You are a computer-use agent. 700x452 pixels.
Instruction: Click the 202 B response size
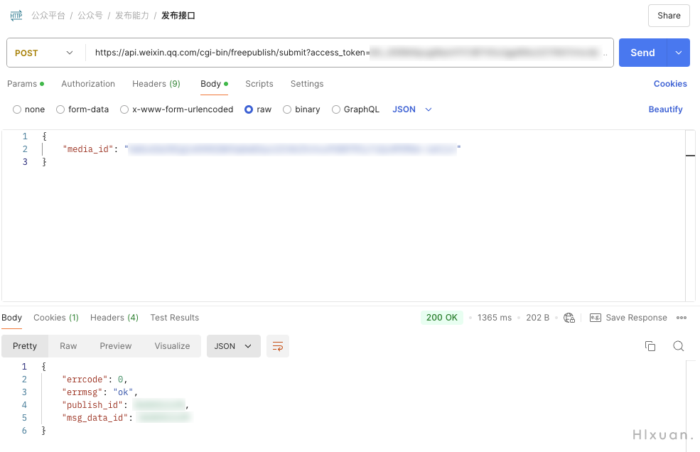(537, 318)
